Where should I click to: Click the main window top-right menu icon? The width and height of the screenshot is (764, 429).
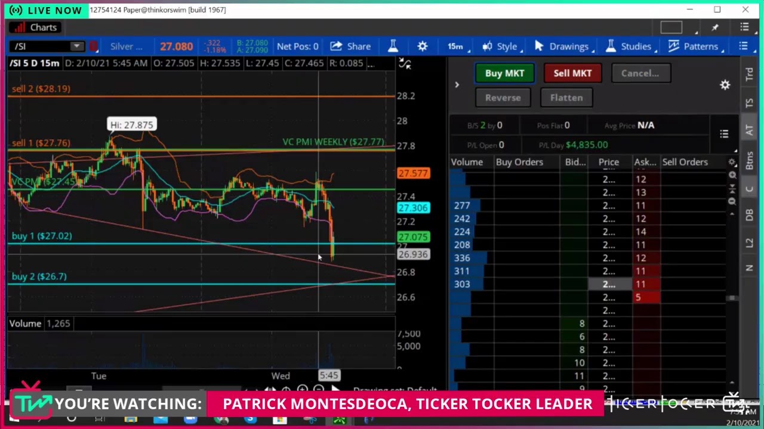(x=744, y=27)
